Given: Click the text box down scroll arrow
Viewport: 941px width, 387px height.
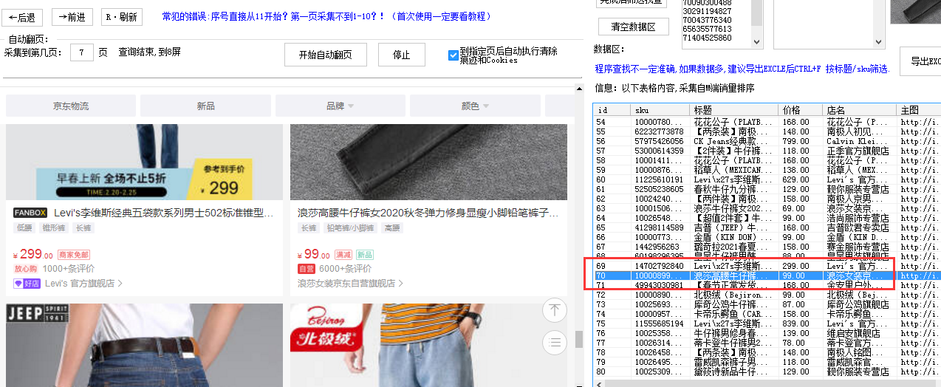Looking at the screenshot, I should [878, 42].
